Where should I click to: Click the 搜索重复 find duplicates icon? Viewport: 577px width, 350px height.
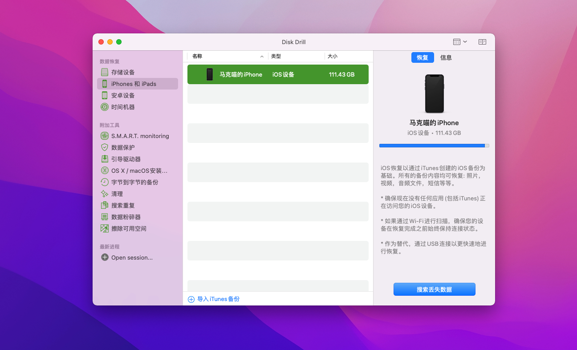(x=105, y=205)
